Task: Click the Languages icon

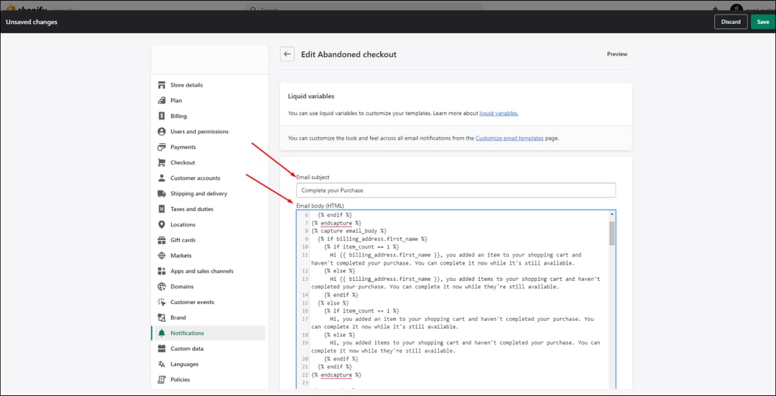Action: pos(162,364)
